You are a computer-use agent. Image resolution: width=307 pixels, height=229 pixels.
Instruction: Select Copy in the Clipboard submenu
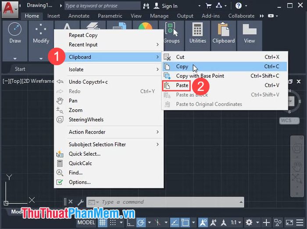[225, 66]
